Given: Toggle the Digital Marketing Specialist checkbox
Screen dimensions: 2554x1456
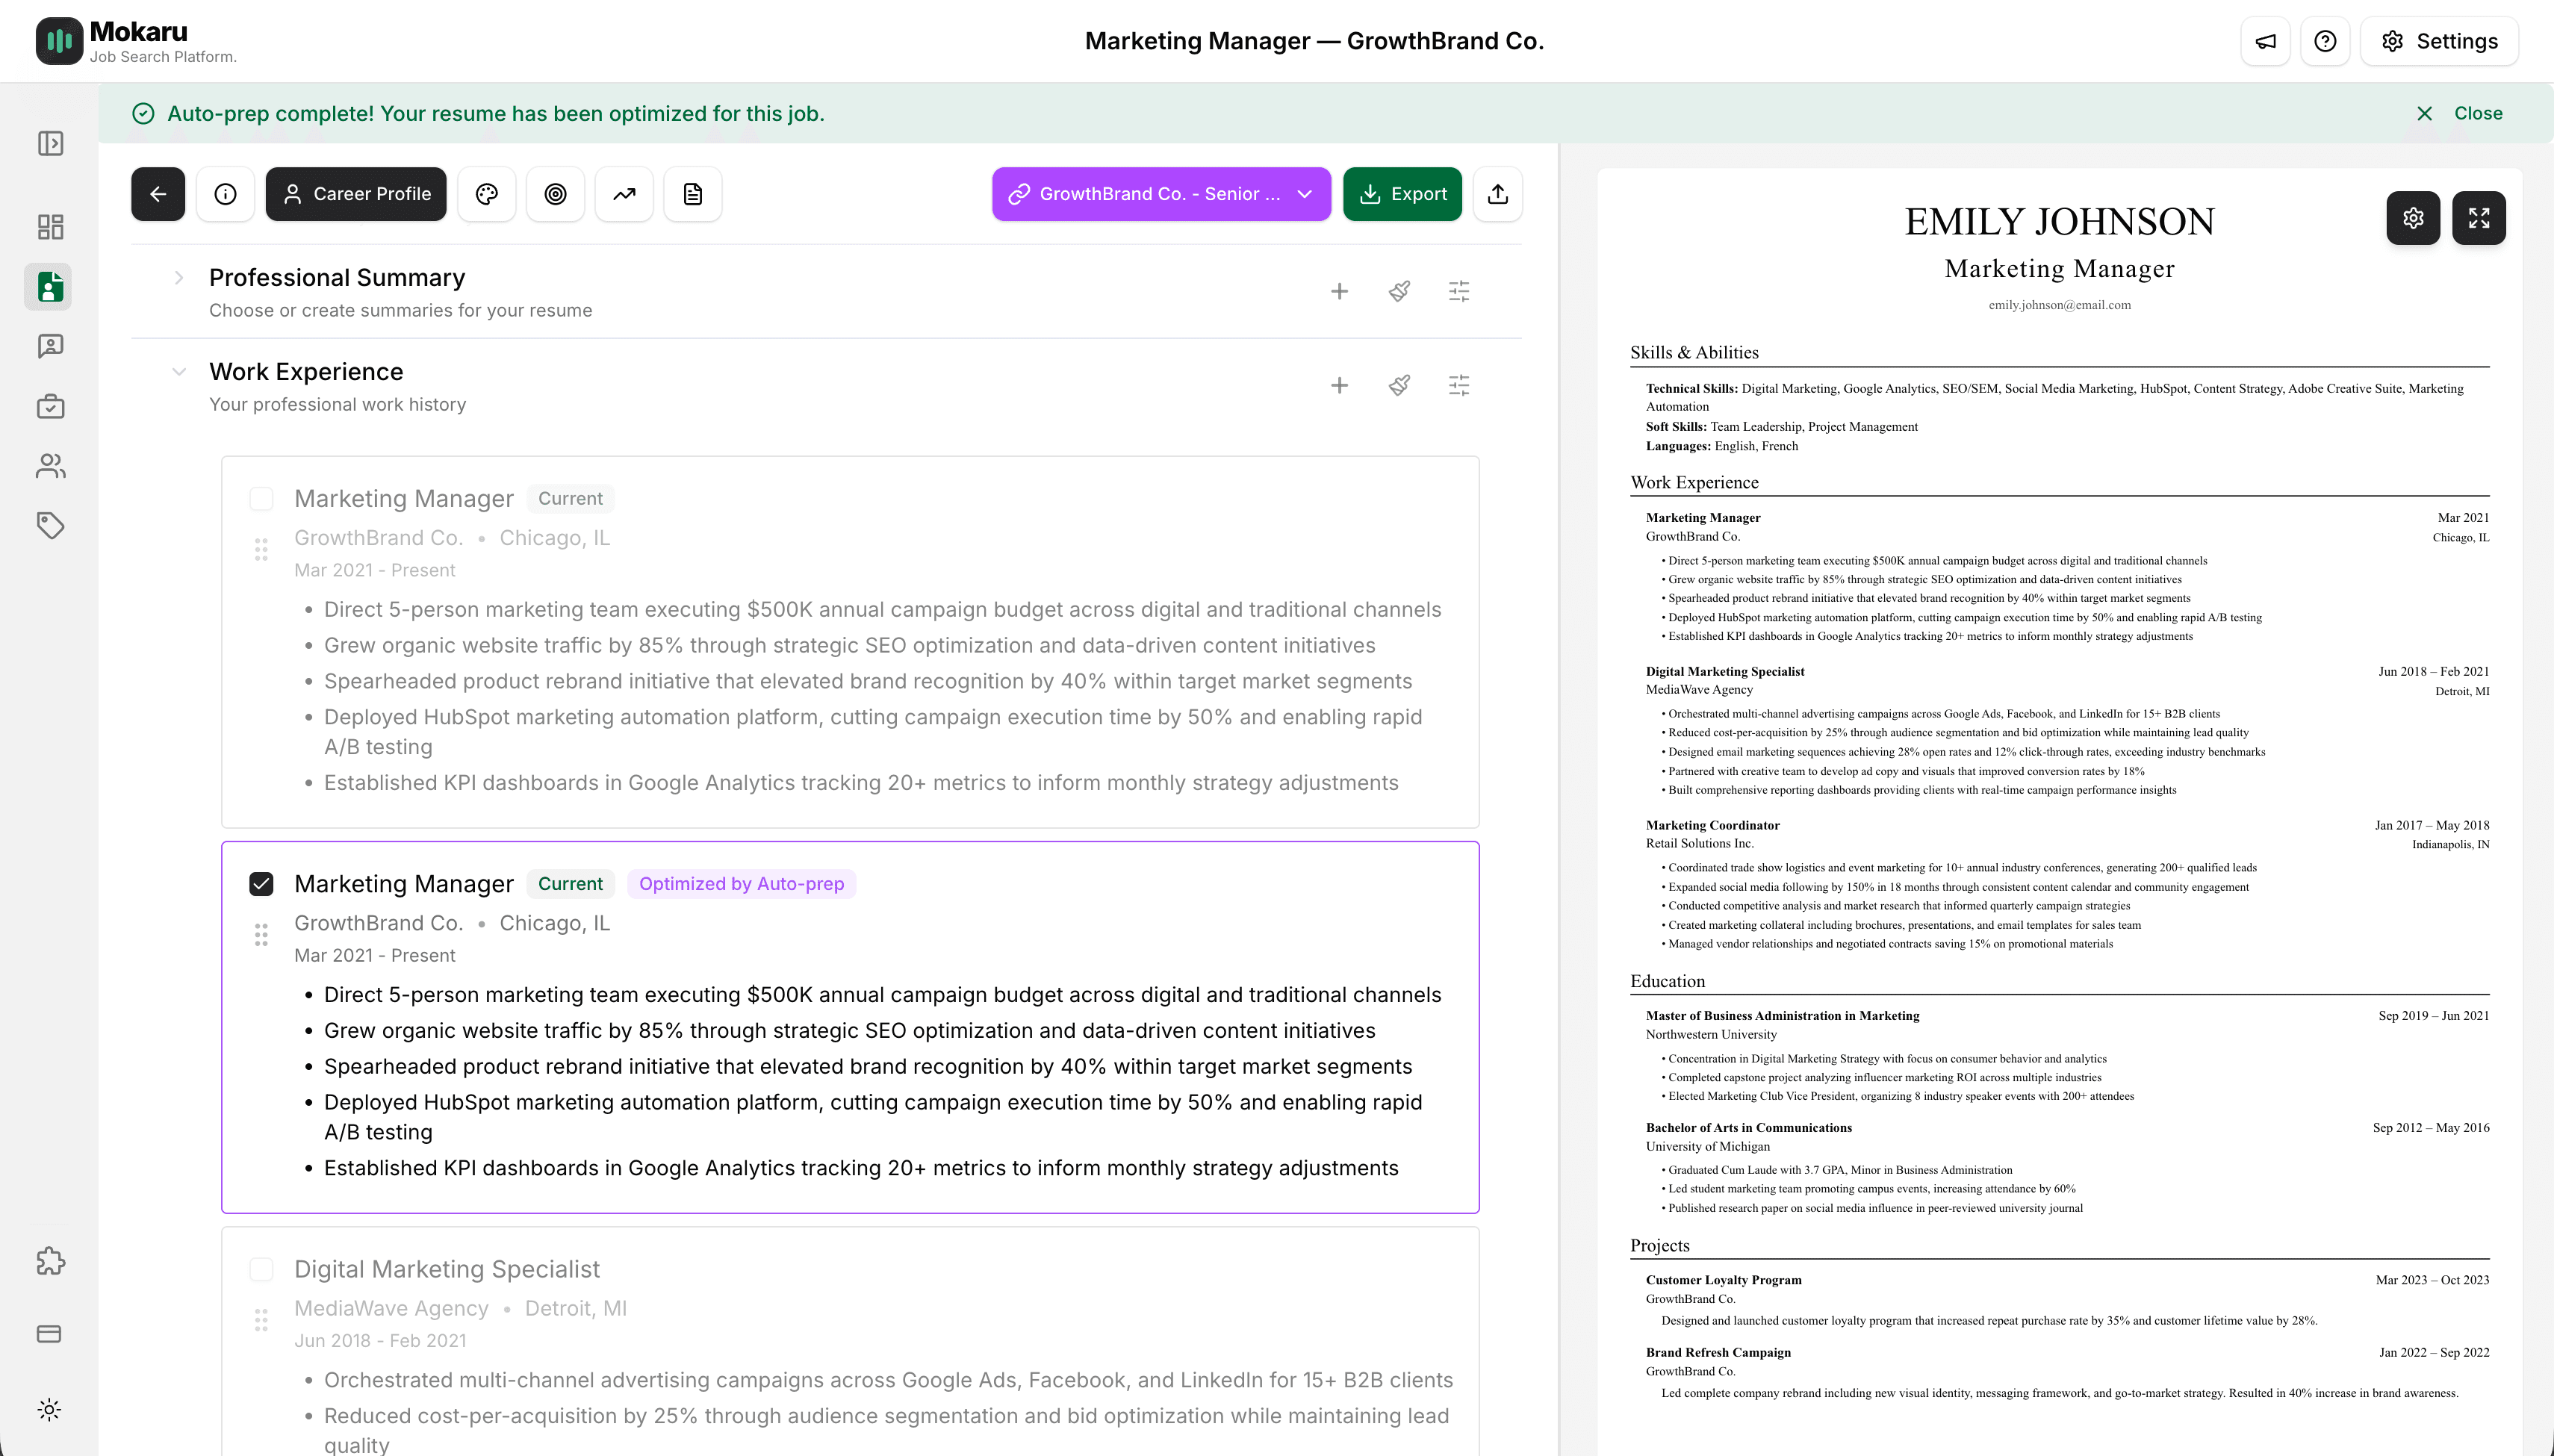Looking at the screenshot, I should [261, 1268].
